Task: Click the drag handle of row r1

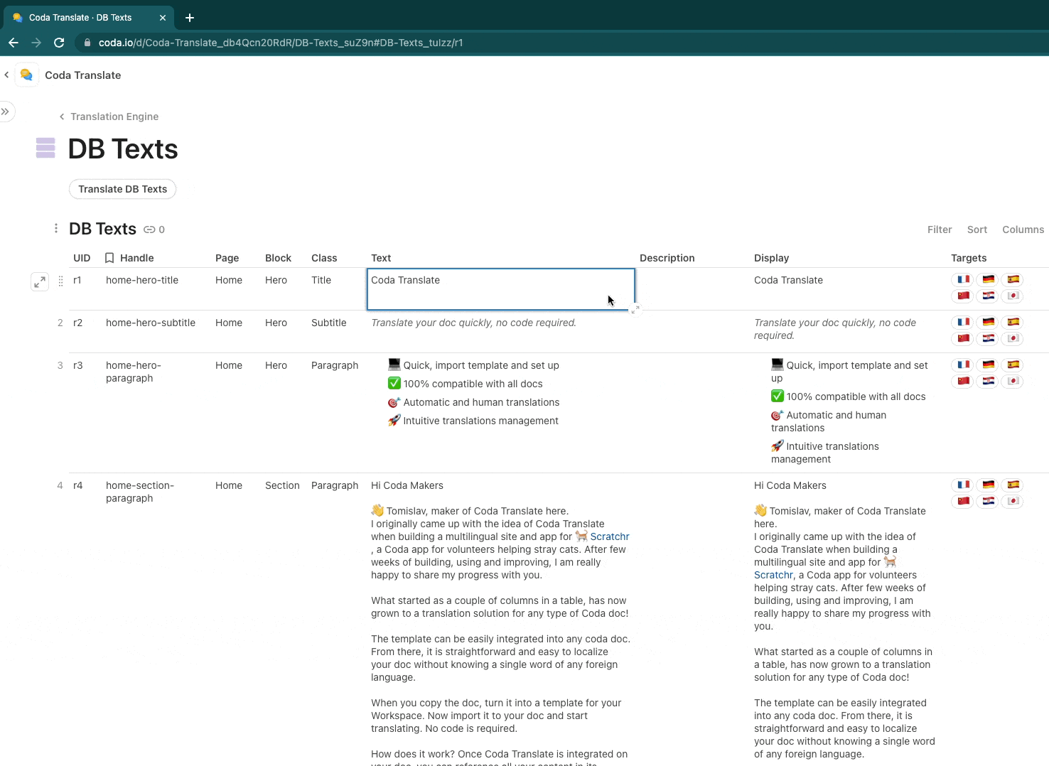Action: click(60, 281)
